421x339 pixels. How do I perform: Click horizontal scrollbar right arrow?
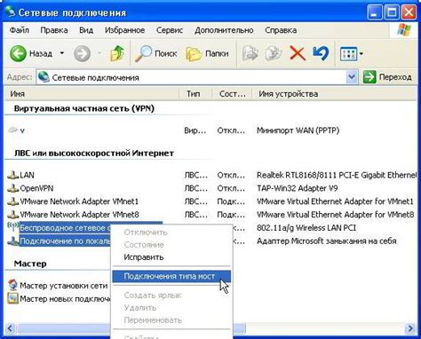(x=410, y=328)
